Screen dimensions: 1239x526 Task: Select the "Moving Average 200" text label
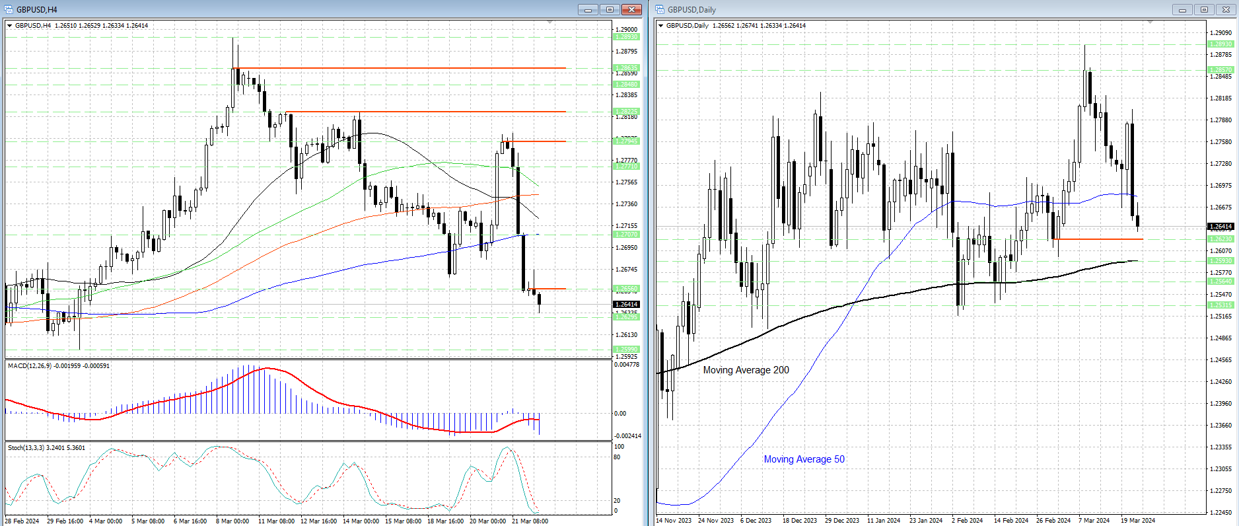[746, 370]
